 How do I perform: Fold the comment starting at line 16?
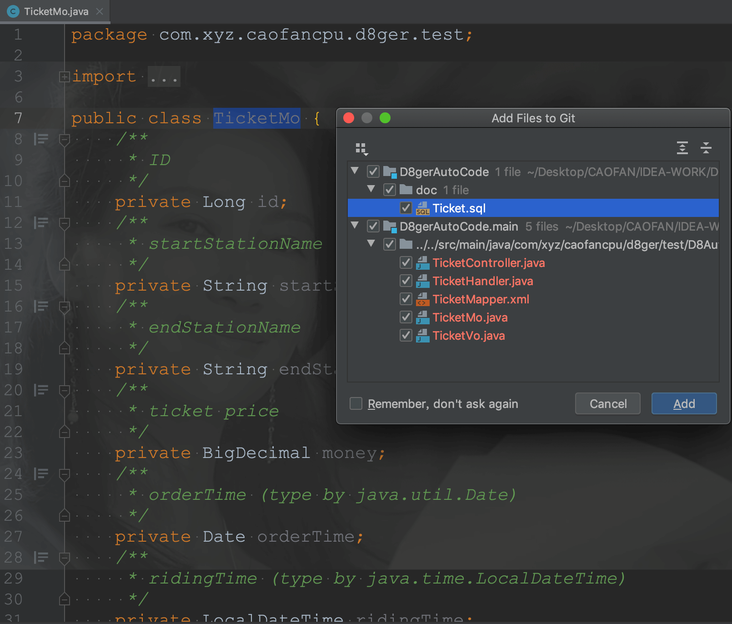pos(64,307)
